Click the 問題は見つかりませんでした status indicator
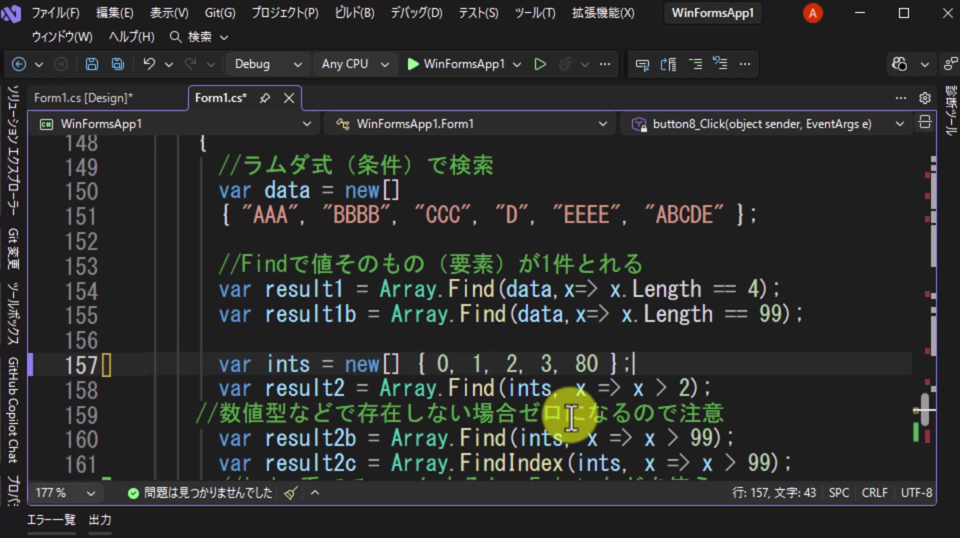This screenshot has height=538, width=960. pyautogui.click(x=200, y=493)
